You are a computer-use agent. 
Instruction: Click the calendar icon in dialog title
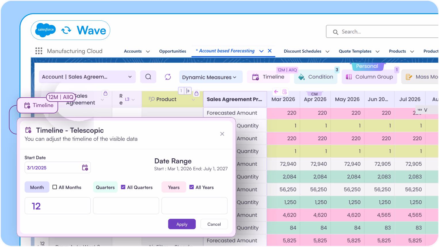(x=28, y=130)
